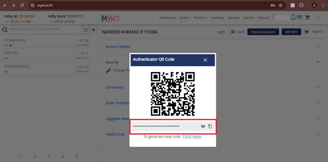The image size is (328, 162).
Task: Open the shopping cart icon
Action: coord(307,18)
